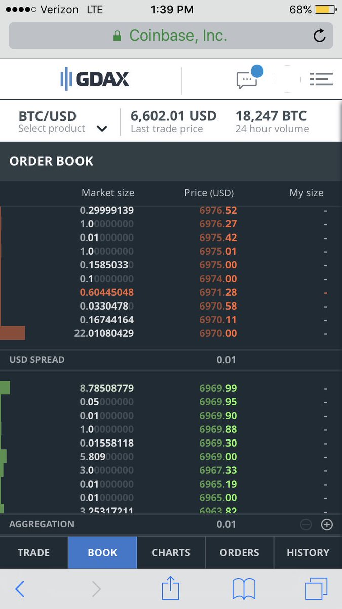The height and width of the screenshot is (609, 342).
Task: Tap the USD SPREAD label
Action: [37, 360]
